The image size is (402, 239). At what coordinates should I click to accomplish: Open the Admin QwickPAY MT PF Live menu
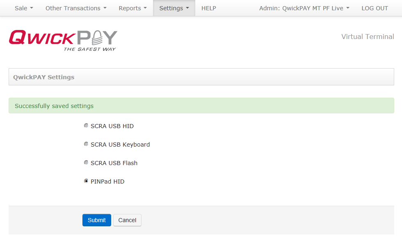pyautogui.click(x=304, y=8)
